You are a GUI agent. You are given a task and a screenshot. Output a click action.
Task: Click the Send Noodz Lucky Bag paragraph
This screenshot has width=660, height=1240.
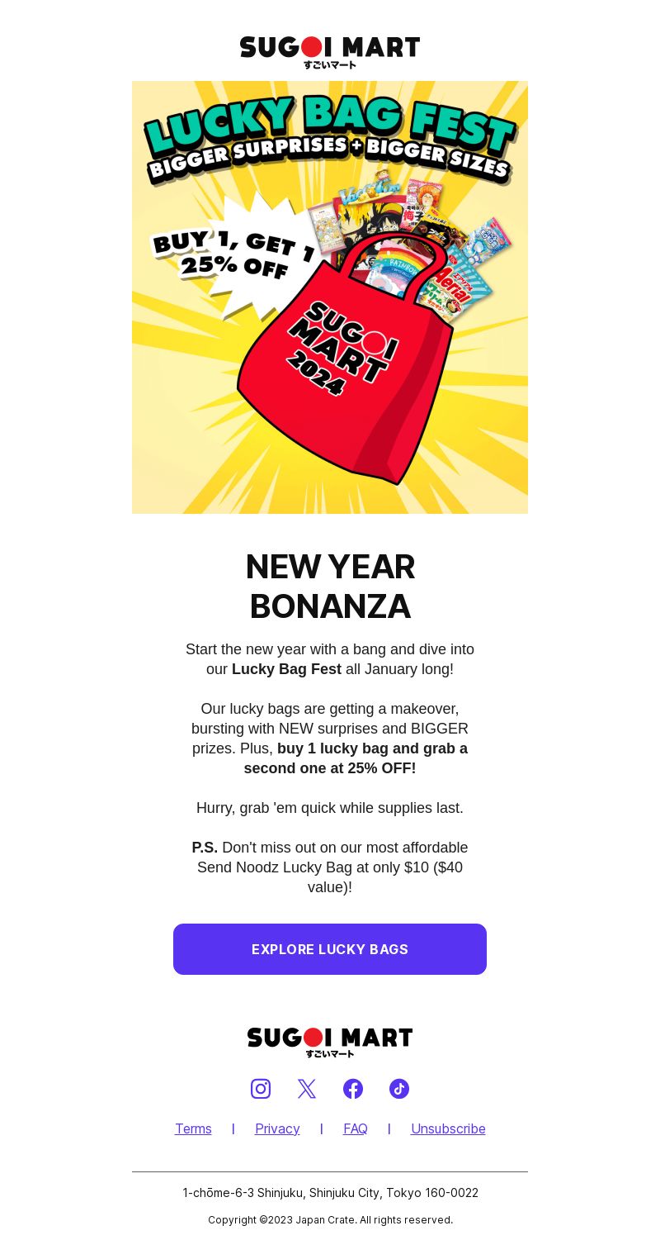click(330, 867)
